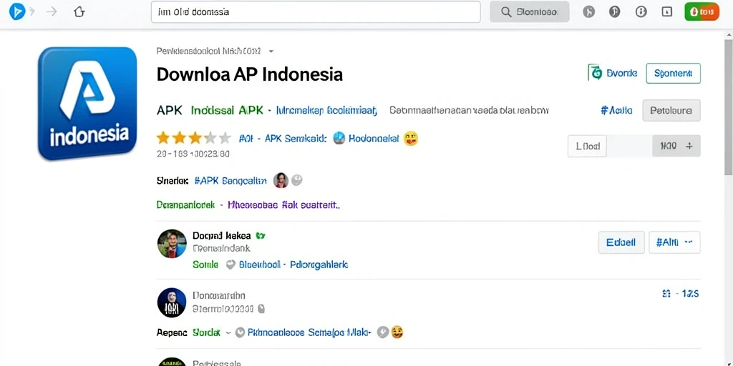
Task: Click the yellow emoji after lightning icon
Action: [x=397, y=332]
